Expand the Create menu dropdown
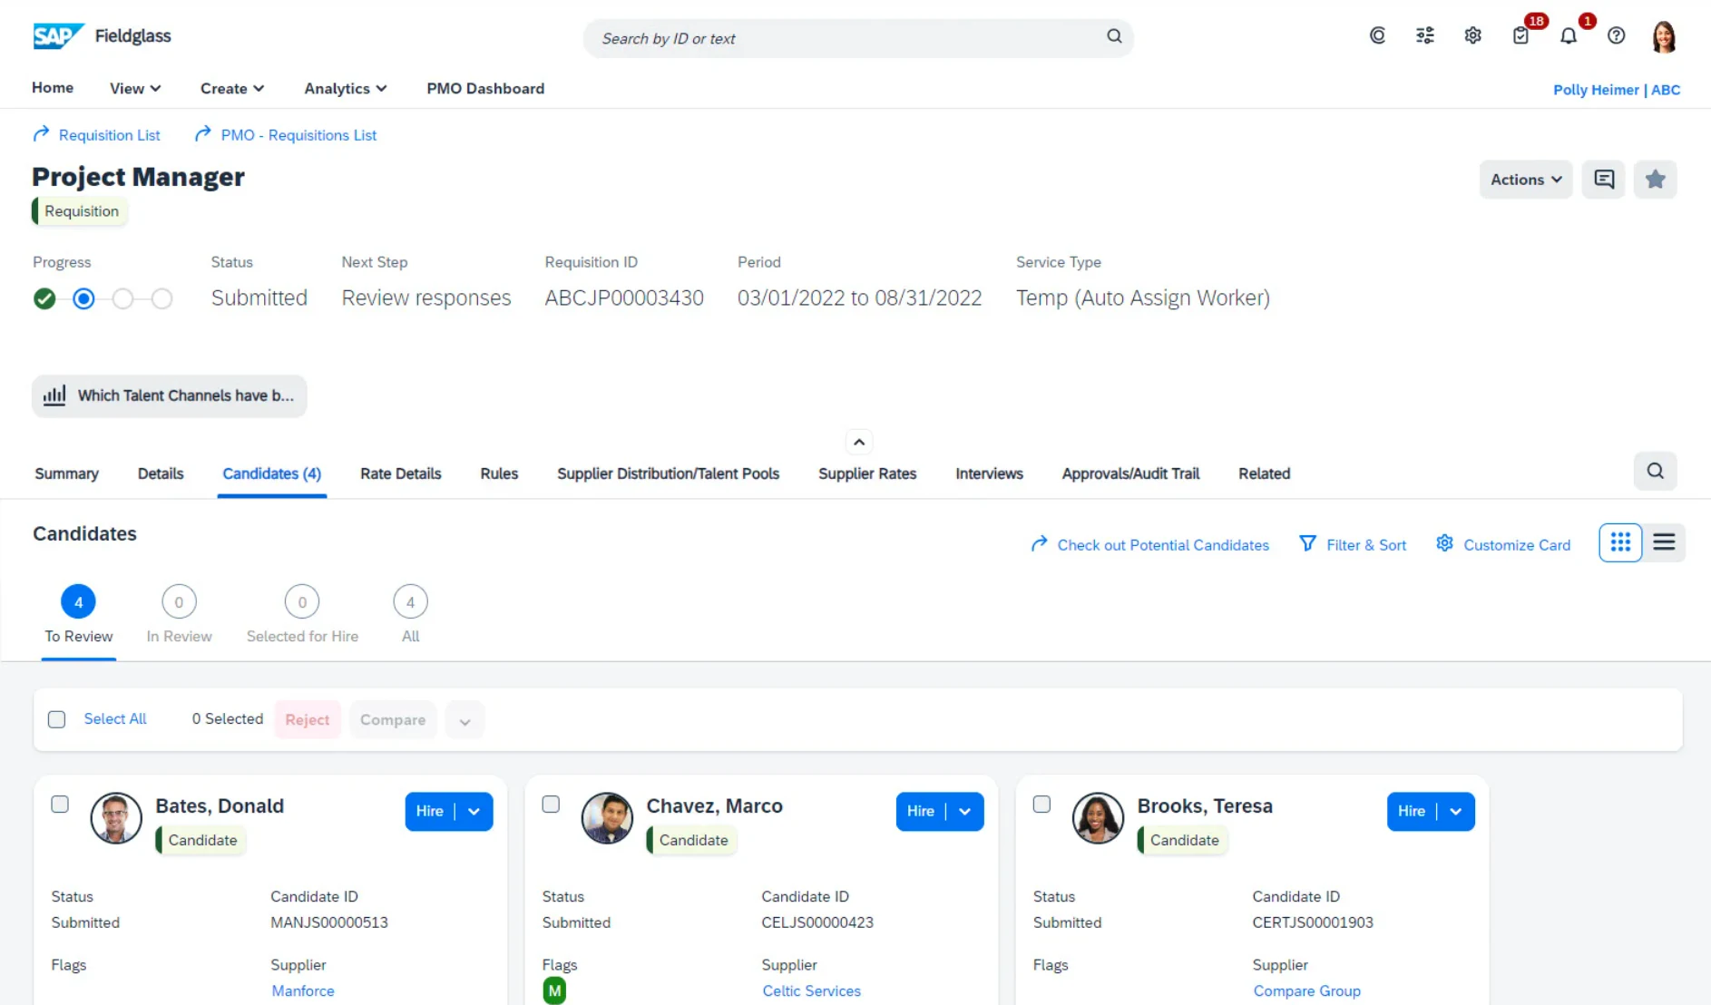This screenshot has width=1711, height=1005. pyautogui.click(x=232, y=88)
